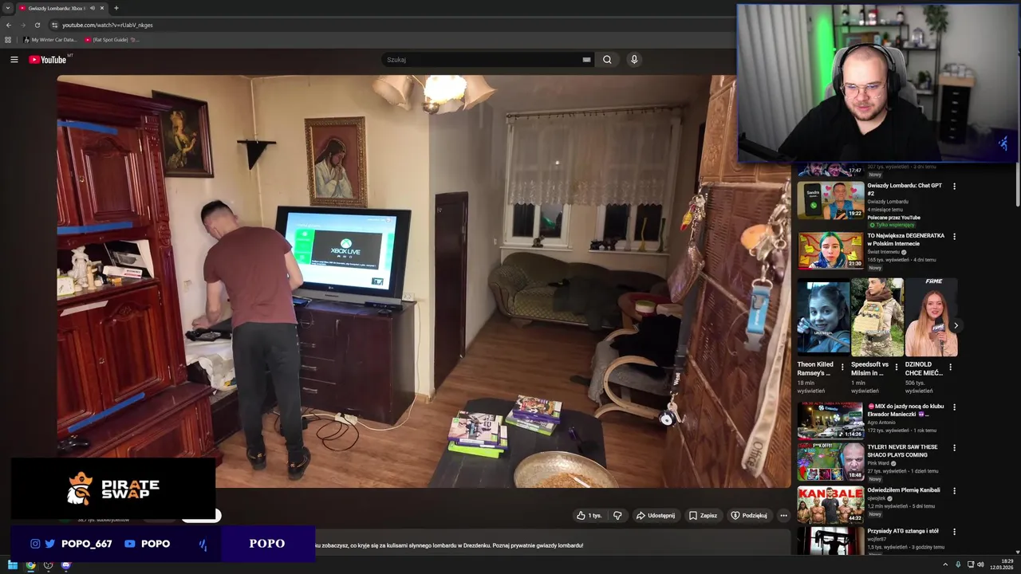Click the microphone indicator in system tray

coord(958,564)
